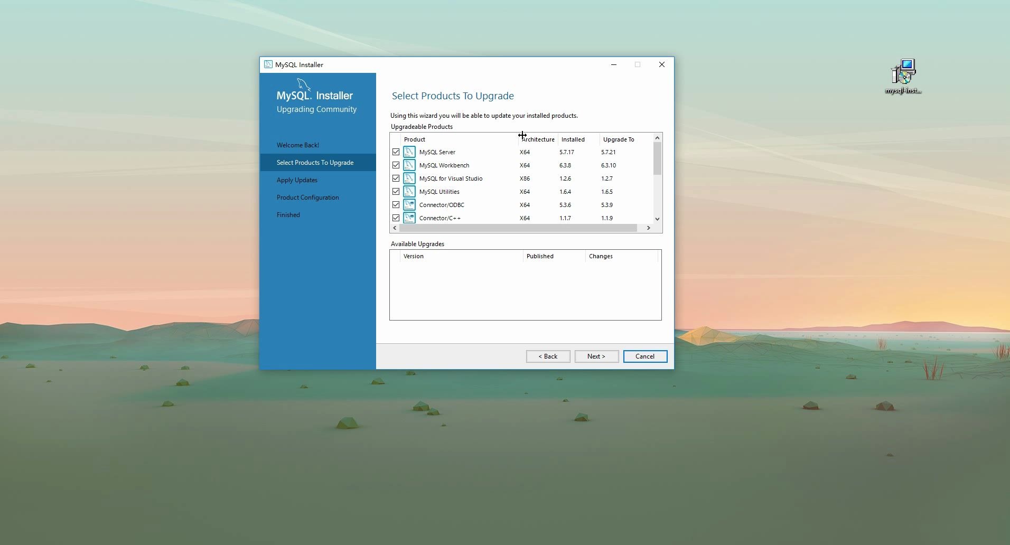Click the product list scroll-down arrow

click(x=658, y=219)
